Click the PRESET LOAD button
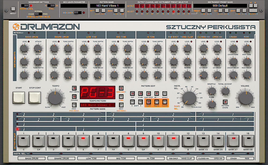This screenshot has height=165, width=268. [203, 11]
